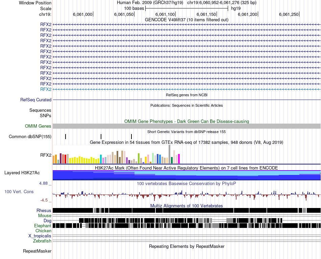Open the GTEx Gene Expression track title

pos(187,142)
